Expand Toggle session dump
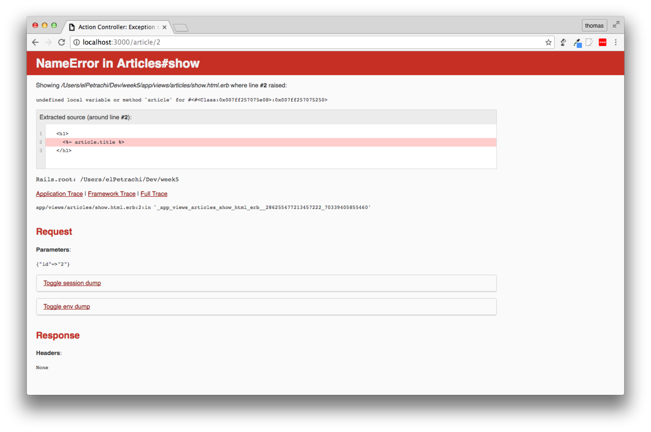The image size is (651, 432). click(x=72, y=283)
